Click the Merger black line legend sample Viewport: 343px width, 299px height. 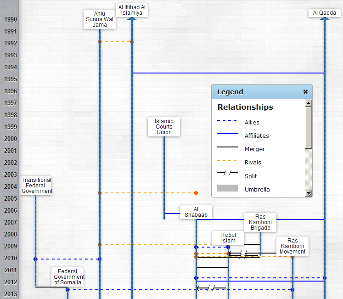(x=227, y=147)
